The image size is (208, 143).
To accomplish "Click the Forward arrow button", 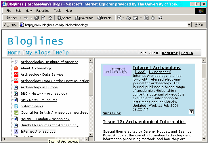I will click(26, 18).
